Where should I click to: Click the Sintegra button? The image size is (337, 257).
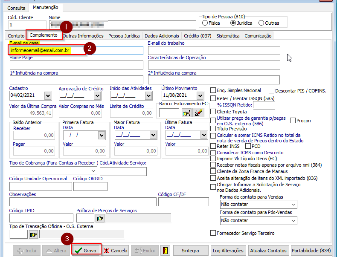coord(189,251)
